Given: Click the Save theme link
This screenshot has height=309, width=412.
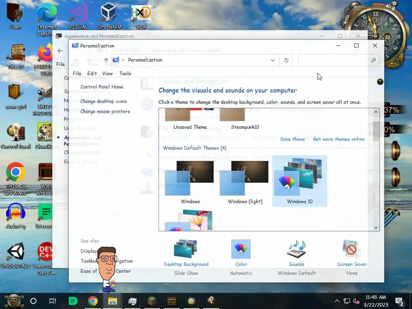Looking at the screenshot, I should [293, 139].
